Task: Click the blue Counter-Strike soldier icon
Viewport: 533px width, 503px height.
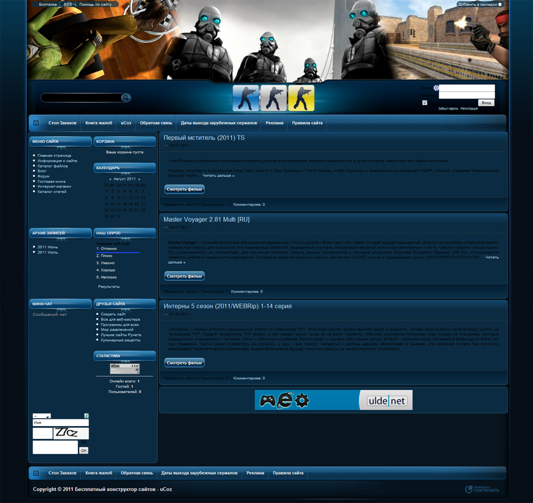Action: coord(246,98)
